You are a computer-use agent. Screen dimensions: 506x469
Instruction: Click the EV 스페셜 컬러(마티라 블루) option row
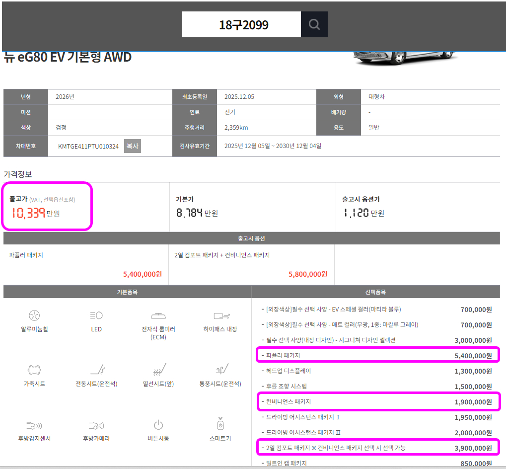[x=376, y=309]
